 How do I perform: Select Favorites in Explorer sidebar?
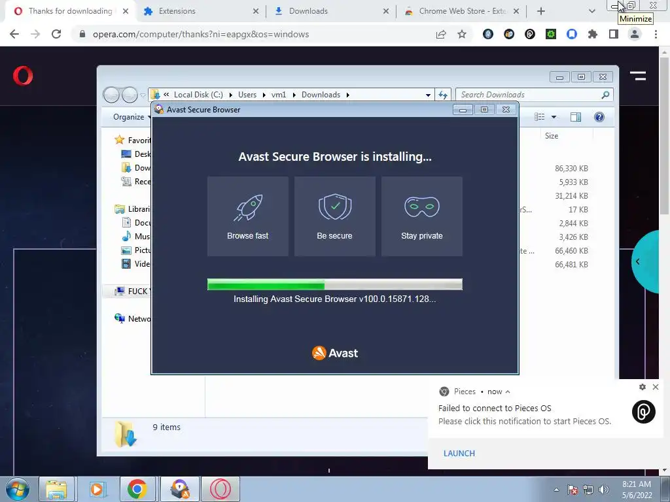[x=132, y=140]
